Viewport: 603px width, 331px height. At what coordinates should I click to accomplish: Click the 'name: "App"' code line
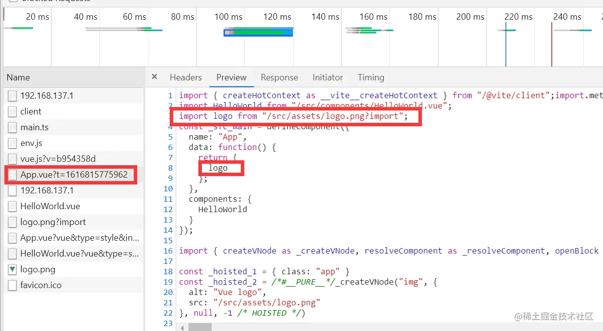click(217, 137)
